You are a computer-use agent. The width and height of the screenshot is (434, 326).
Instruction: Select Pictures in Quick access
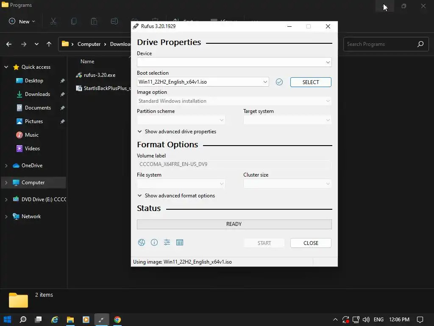click(34, 121)
